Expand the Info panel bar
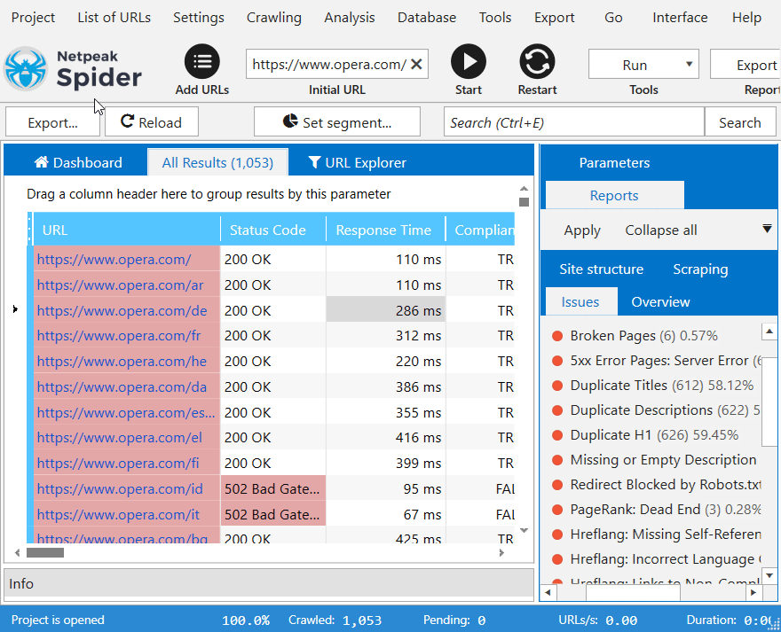This screenshot has width=781, height=632. pyautogui.click(x=268, y=582)
